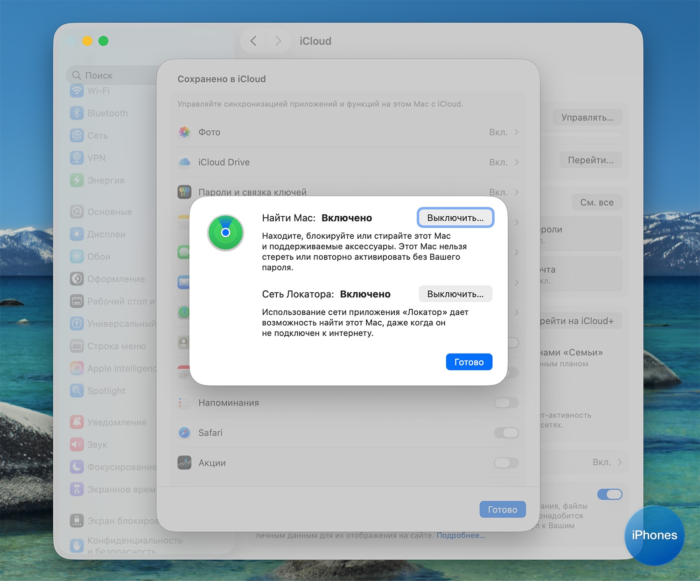Screen dimensions: 700x581
Task: Expand the Фото row chevron
Action: 517,132
